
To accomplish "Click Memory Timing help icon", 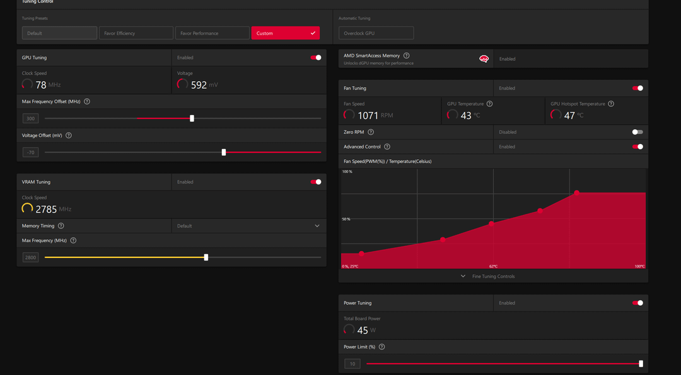I will [x=61, y=226].
